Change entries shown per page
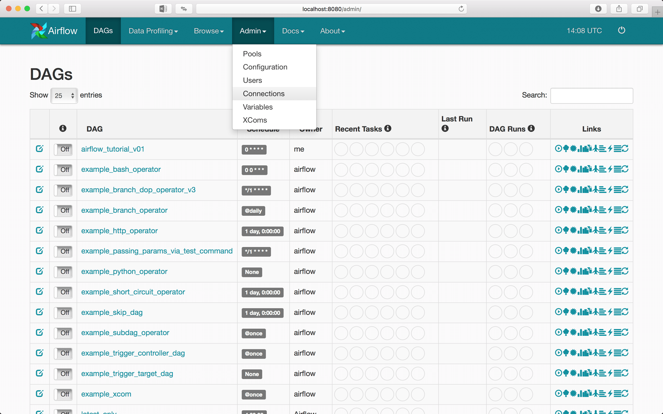 pyautogui.click(x=63, y=95)
